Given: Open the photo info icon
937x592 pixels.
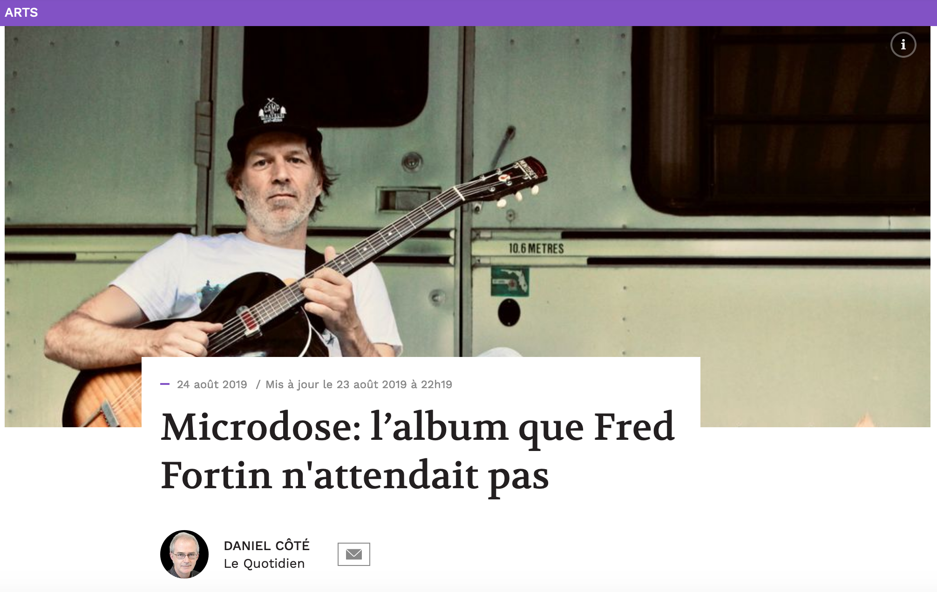Looking at the screenshot, I should pos(903,45).
